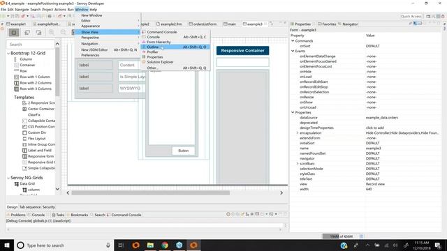Image resolution: width=447 pixels, height=251 pixels.
Task: Click the Data Grid icon in palette
Action: pyautogui.click(x=17, y=184)
